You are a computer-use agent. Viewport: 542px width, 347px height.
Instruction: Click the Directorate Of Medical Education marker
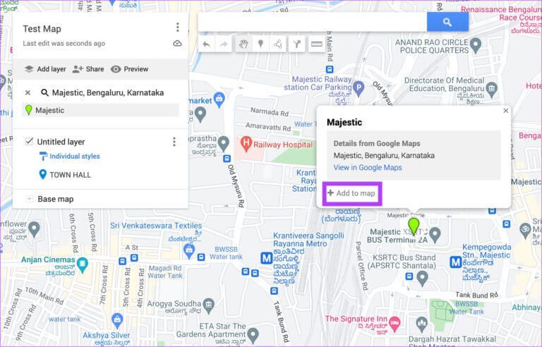[x=491, y=89]
